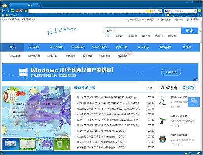203x155 pixels.
Task: Click the status bar window stack icon
Action: coord(198,153)
